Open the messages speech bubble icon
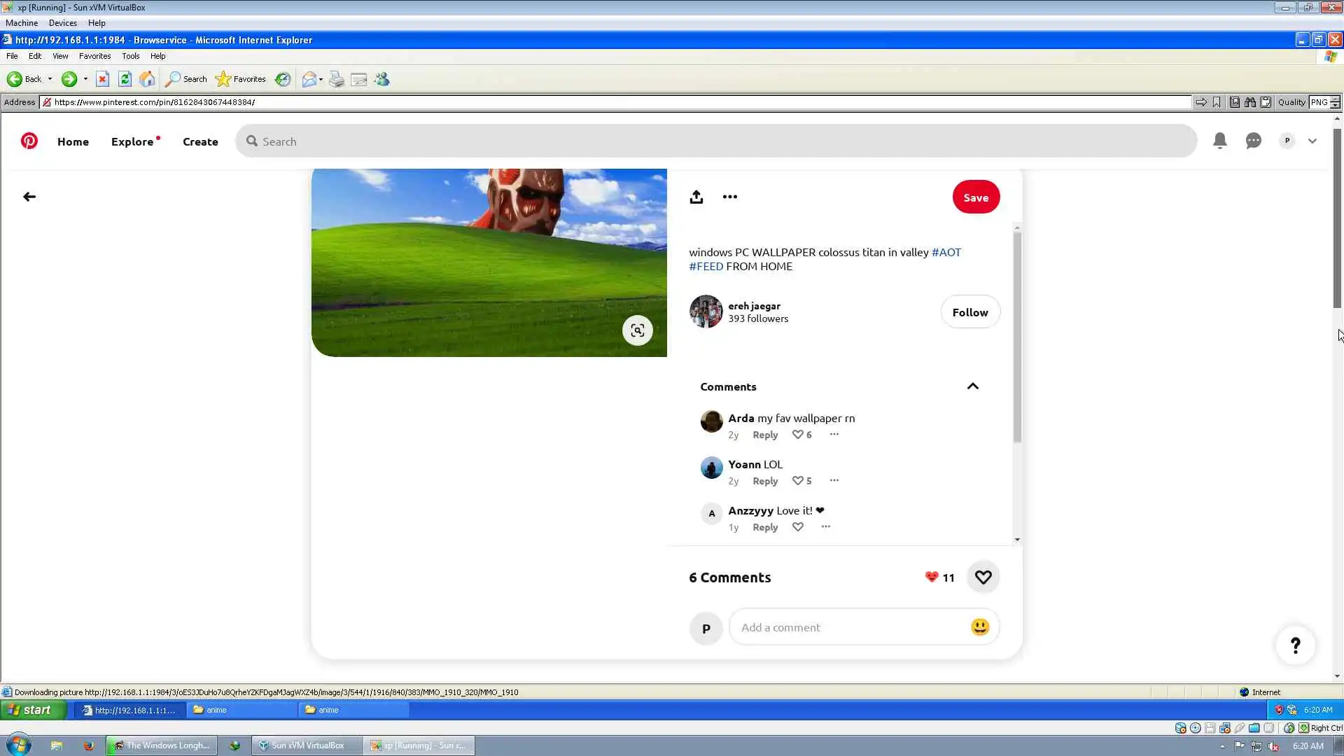The image size is (1344, 756). (x=1253, y=141)
